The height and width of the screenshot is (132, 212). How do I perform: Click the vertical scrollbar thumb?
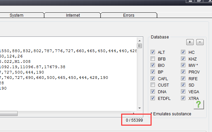tap(140, 46)
